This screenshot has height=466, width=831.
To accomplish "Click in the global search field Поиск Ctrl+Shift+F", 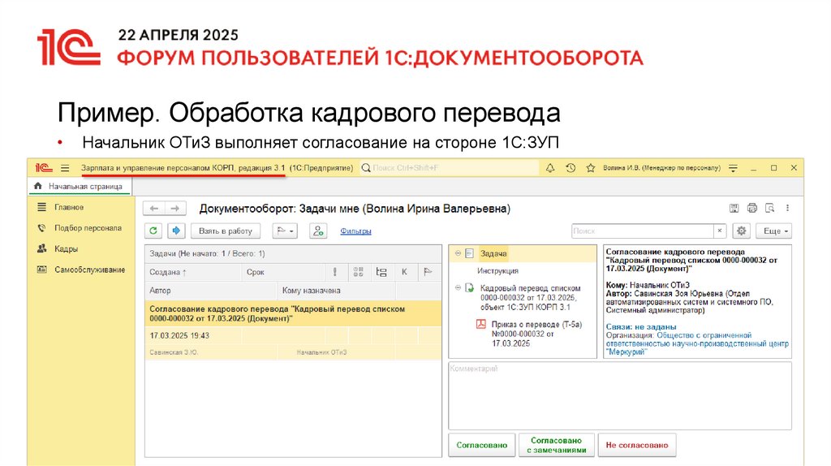I will pos(450,168).
